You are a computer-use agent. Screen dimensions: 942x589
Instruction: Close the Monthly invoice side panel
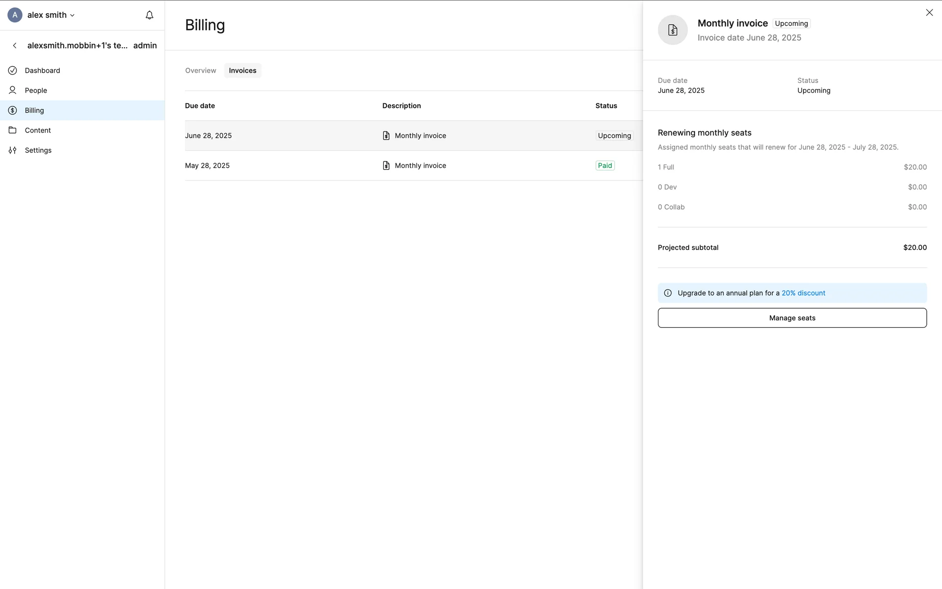click(929, 13)
